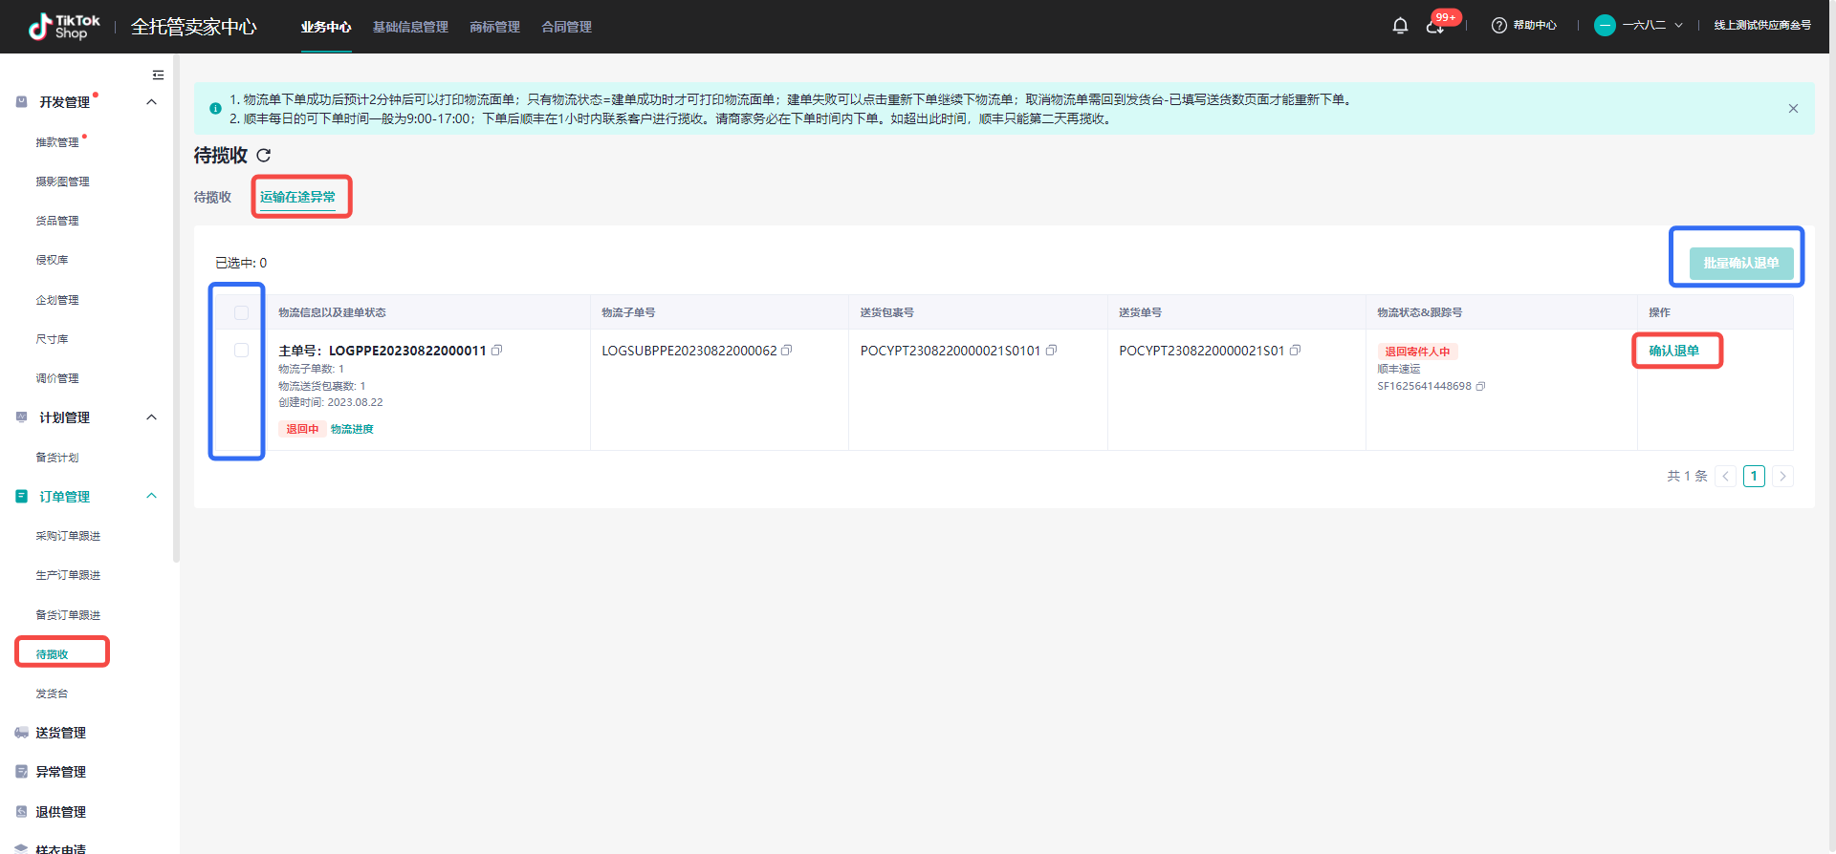This screenshot has width=1836, height=854.
Task: Open the 一六八二 account dropdown
Action: pyautogui.click(x=1652, y=26)
